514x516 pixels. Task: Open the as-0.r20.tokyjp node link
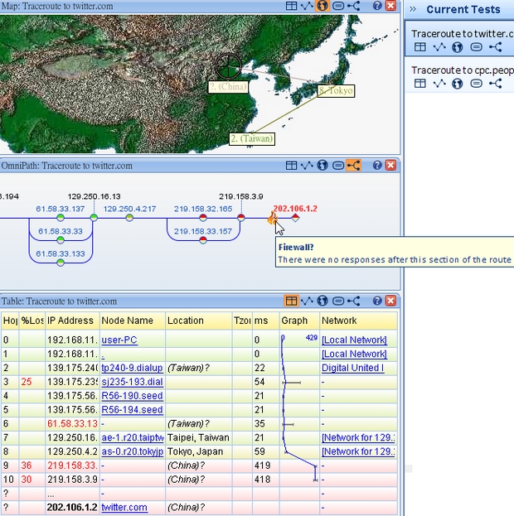pos(133,451)
